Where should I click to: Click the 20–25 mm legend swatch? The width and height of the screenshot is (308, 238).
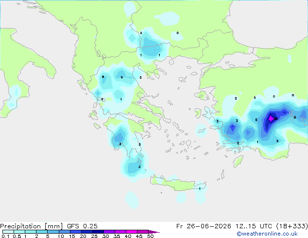pyautogui.click(x=86, y=232)
